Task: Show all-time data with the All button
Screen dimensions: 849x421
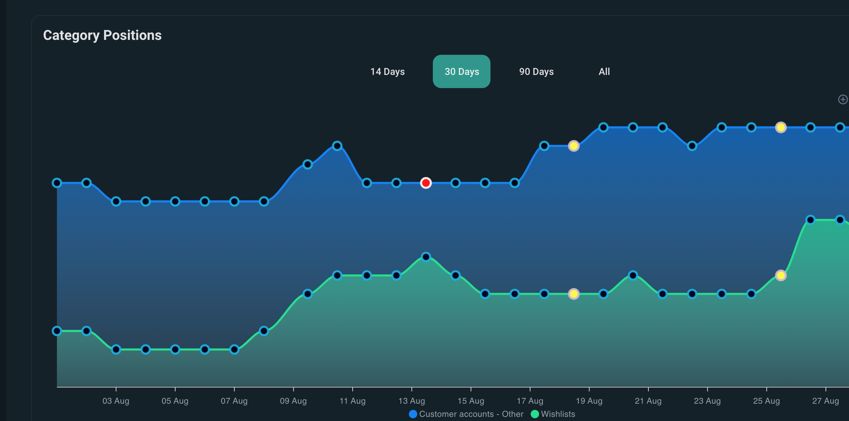Action: pos(604,71)
